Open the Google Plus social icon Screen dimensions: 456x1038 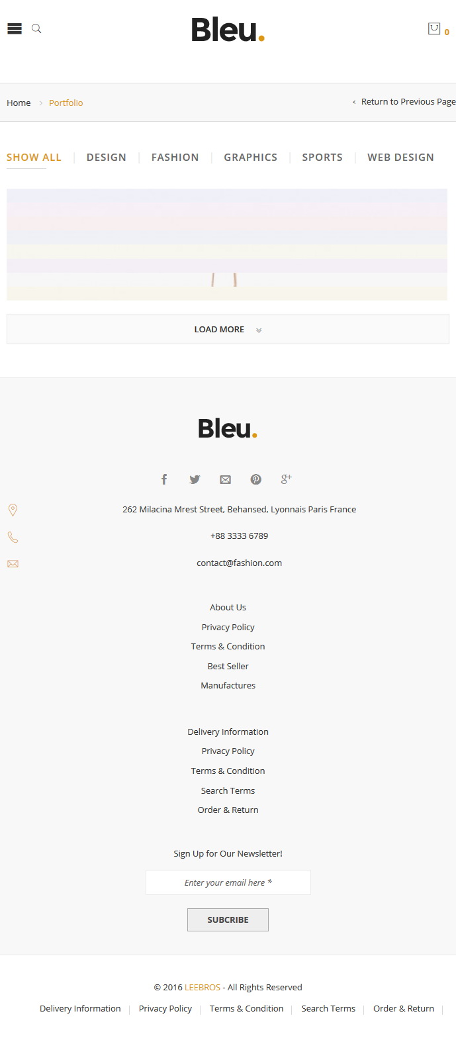(287, 479)
